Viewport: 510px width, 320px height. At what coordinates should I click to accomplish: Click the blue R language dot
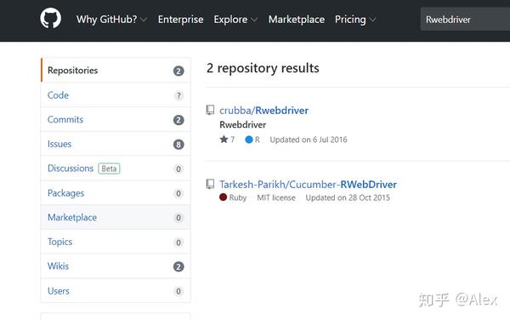click(x=249, y=140)
